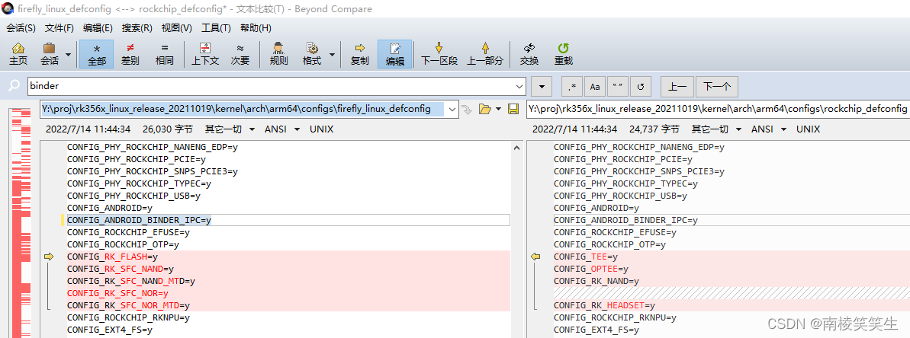Click the right file path field
Image resolution: width=910 pixels, height=338 pixels.
tap(718, 109)
